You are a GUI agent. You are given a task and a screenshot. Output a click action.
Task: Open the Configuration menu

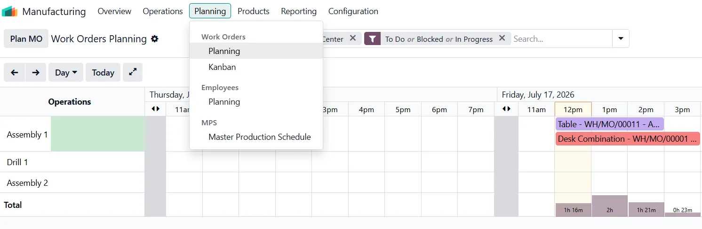(x=353, y=11)
